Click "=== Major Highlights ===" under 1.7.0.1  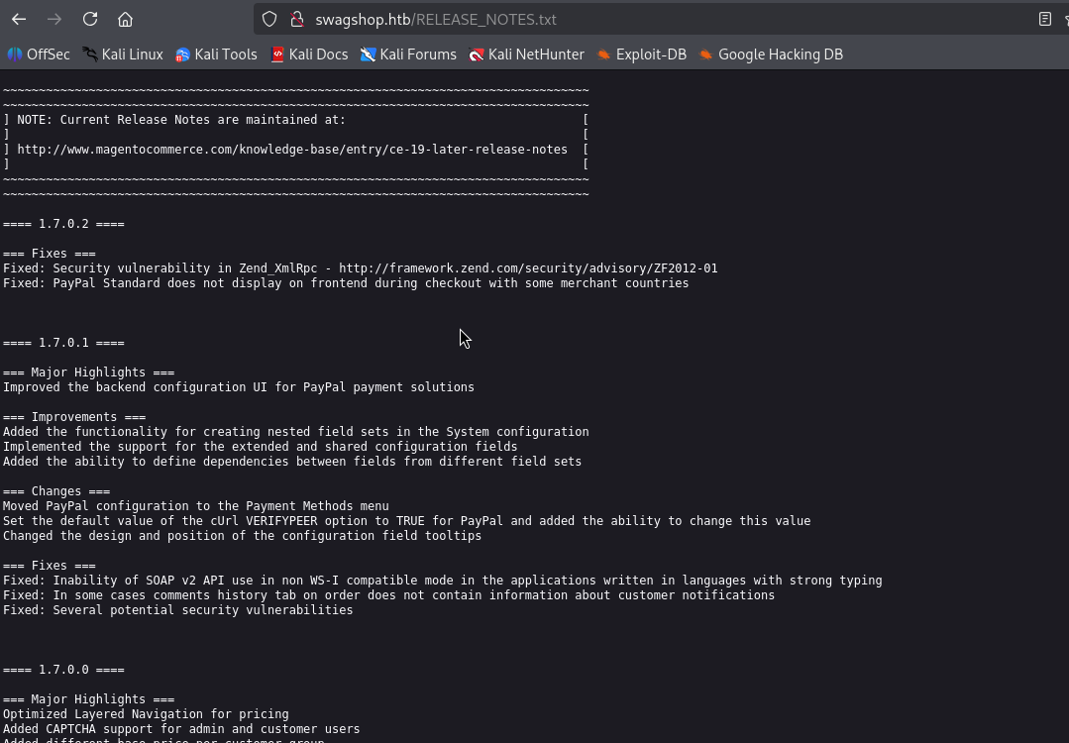(x=88, y=372)
